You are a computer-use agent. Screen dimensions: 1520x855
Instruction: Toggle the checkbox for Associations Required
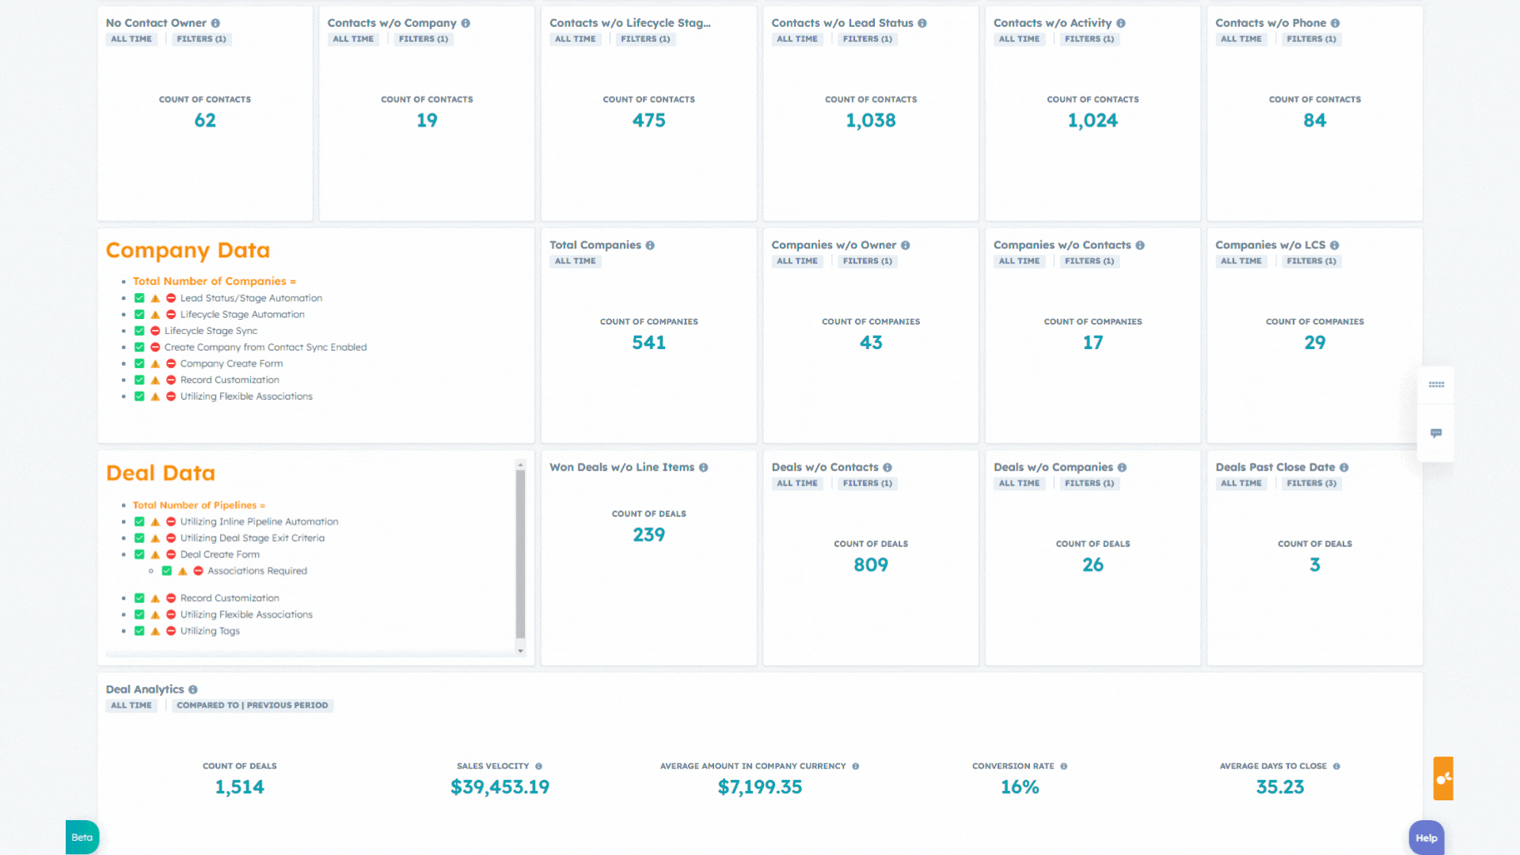(x=166, y=570)
